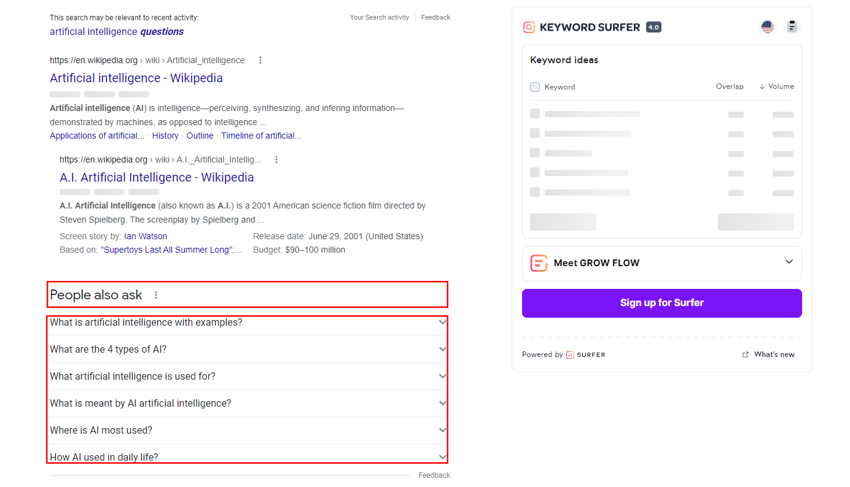Viewport: 850px width, 487px height.
Task: Click Sign up for Surfer button
Action: pos(661,303)
